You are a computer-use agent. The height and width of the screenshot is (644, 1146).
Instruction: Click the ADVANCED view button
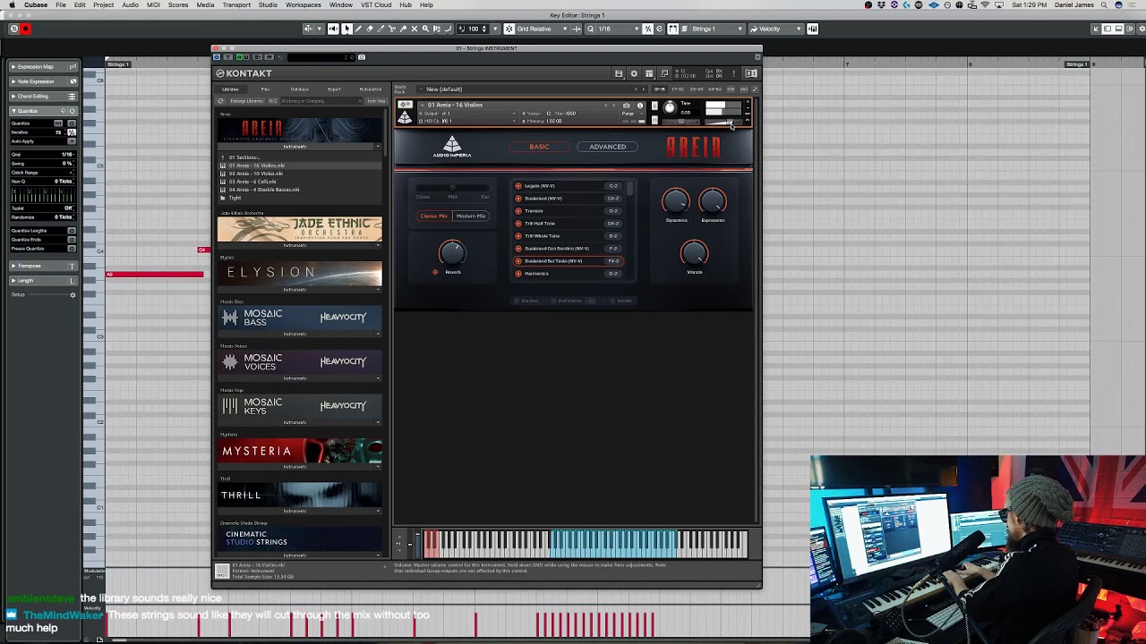[607, 147]
